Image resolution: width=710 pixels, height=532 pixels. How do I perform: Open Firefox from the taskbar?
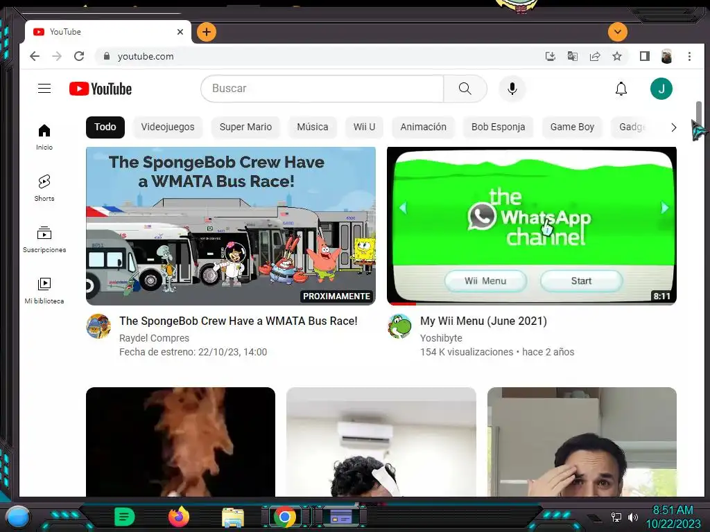[x=179, y=517]
